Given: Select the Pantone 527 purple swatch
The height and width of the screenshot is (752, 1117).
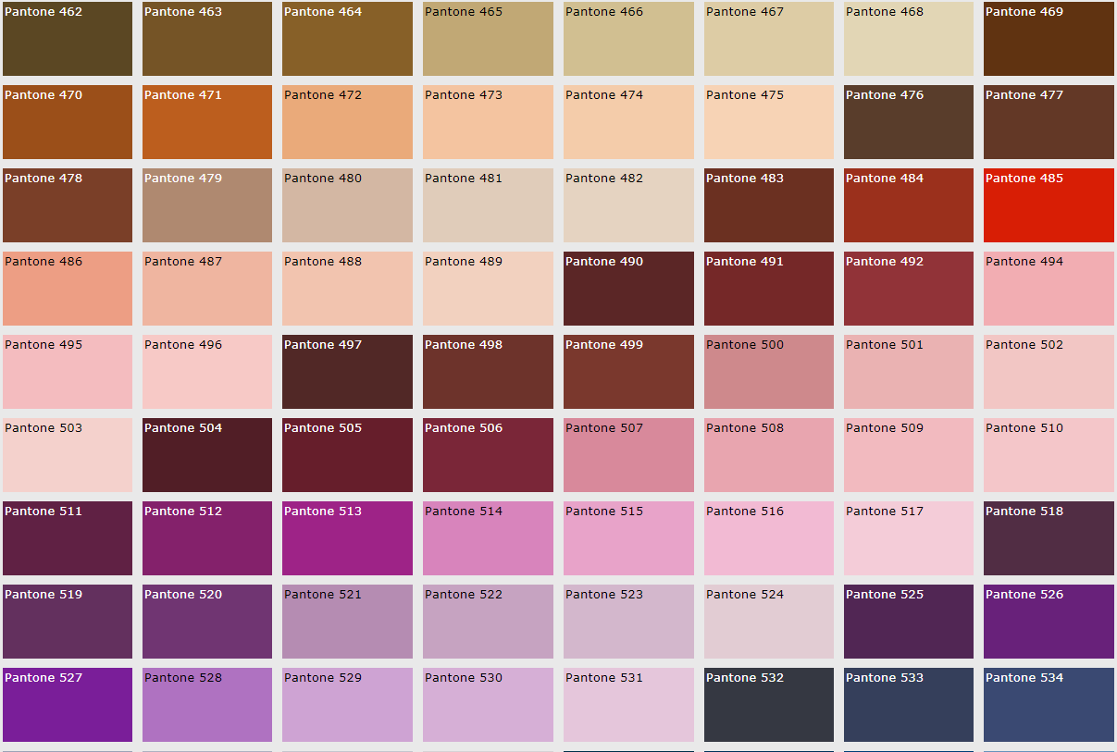Looking at the screenshot, I should coord(68,705).
